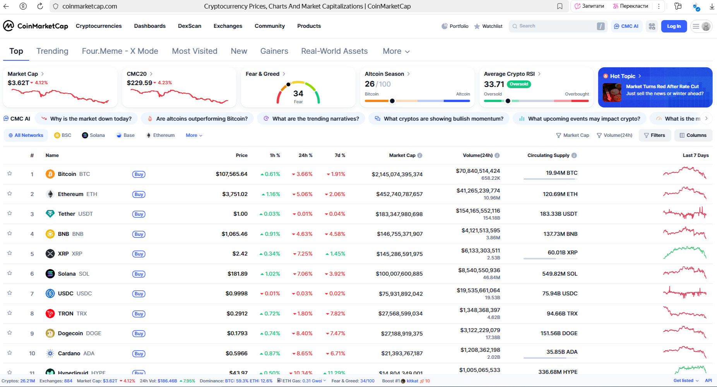The height and width of the screenshot is (387, 717).
Task: Open the Watchlist star in header
Action: 488,26
